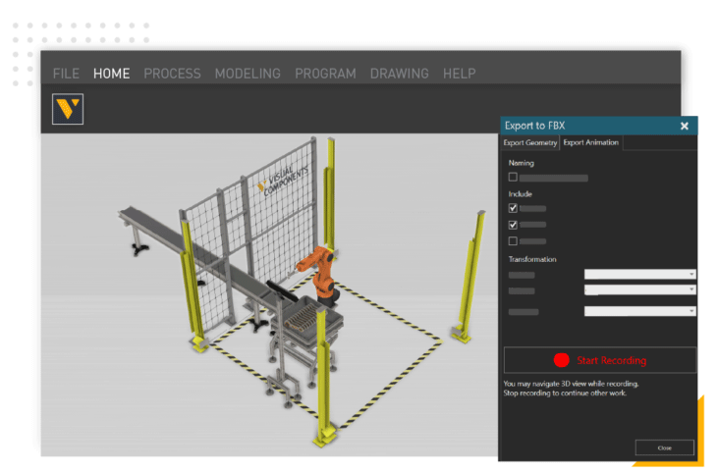Expand the second Transformation dropdown
This screenshot has height=472, width=717.
[639, 290]
